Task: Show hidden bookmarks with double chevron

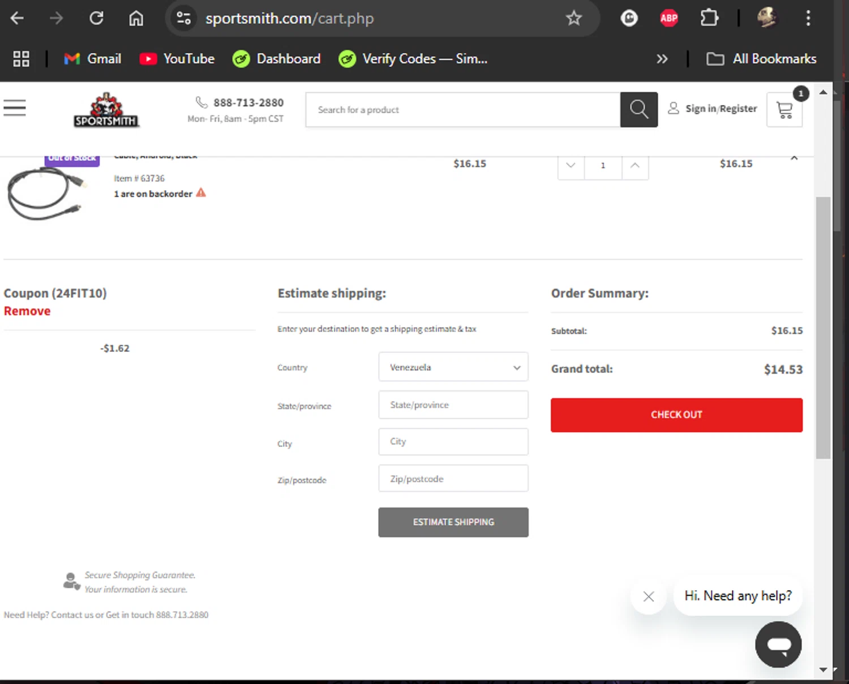Action: (x=662, y=59)
